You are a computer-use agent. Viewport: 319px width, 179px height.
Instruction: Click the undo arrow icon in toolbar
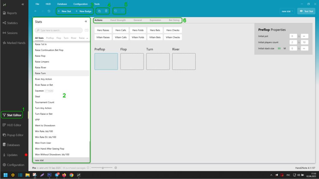click(x=116, y=11)
